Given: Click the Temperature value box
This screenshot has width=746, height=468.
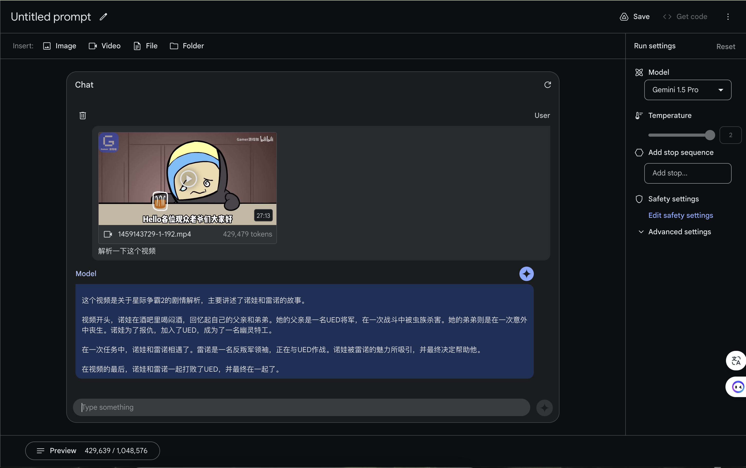Looking at the screenshot, I should click(730, 135).
